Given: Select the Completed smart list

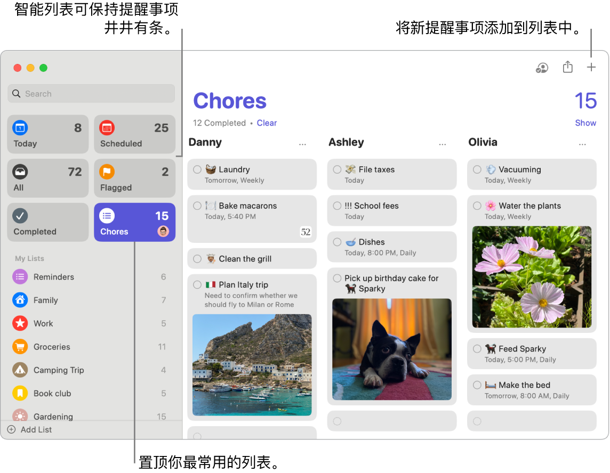Looking at the screenshot, I should pyautogui.click(x=48, y=223).
